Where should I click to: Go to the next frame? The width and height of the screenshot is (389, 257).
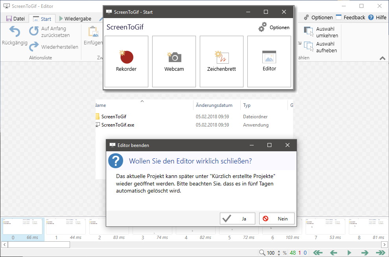tap(365, 253)
